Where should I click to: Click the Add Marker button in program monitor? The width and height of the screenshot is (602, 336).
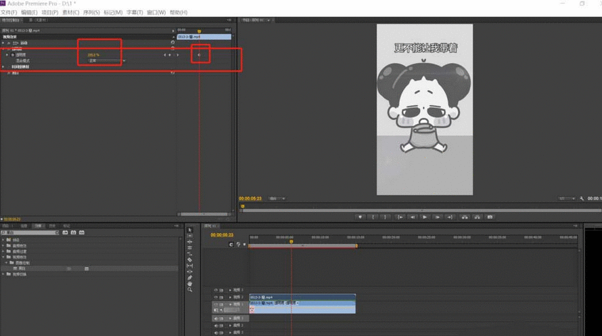click(360, 217)
